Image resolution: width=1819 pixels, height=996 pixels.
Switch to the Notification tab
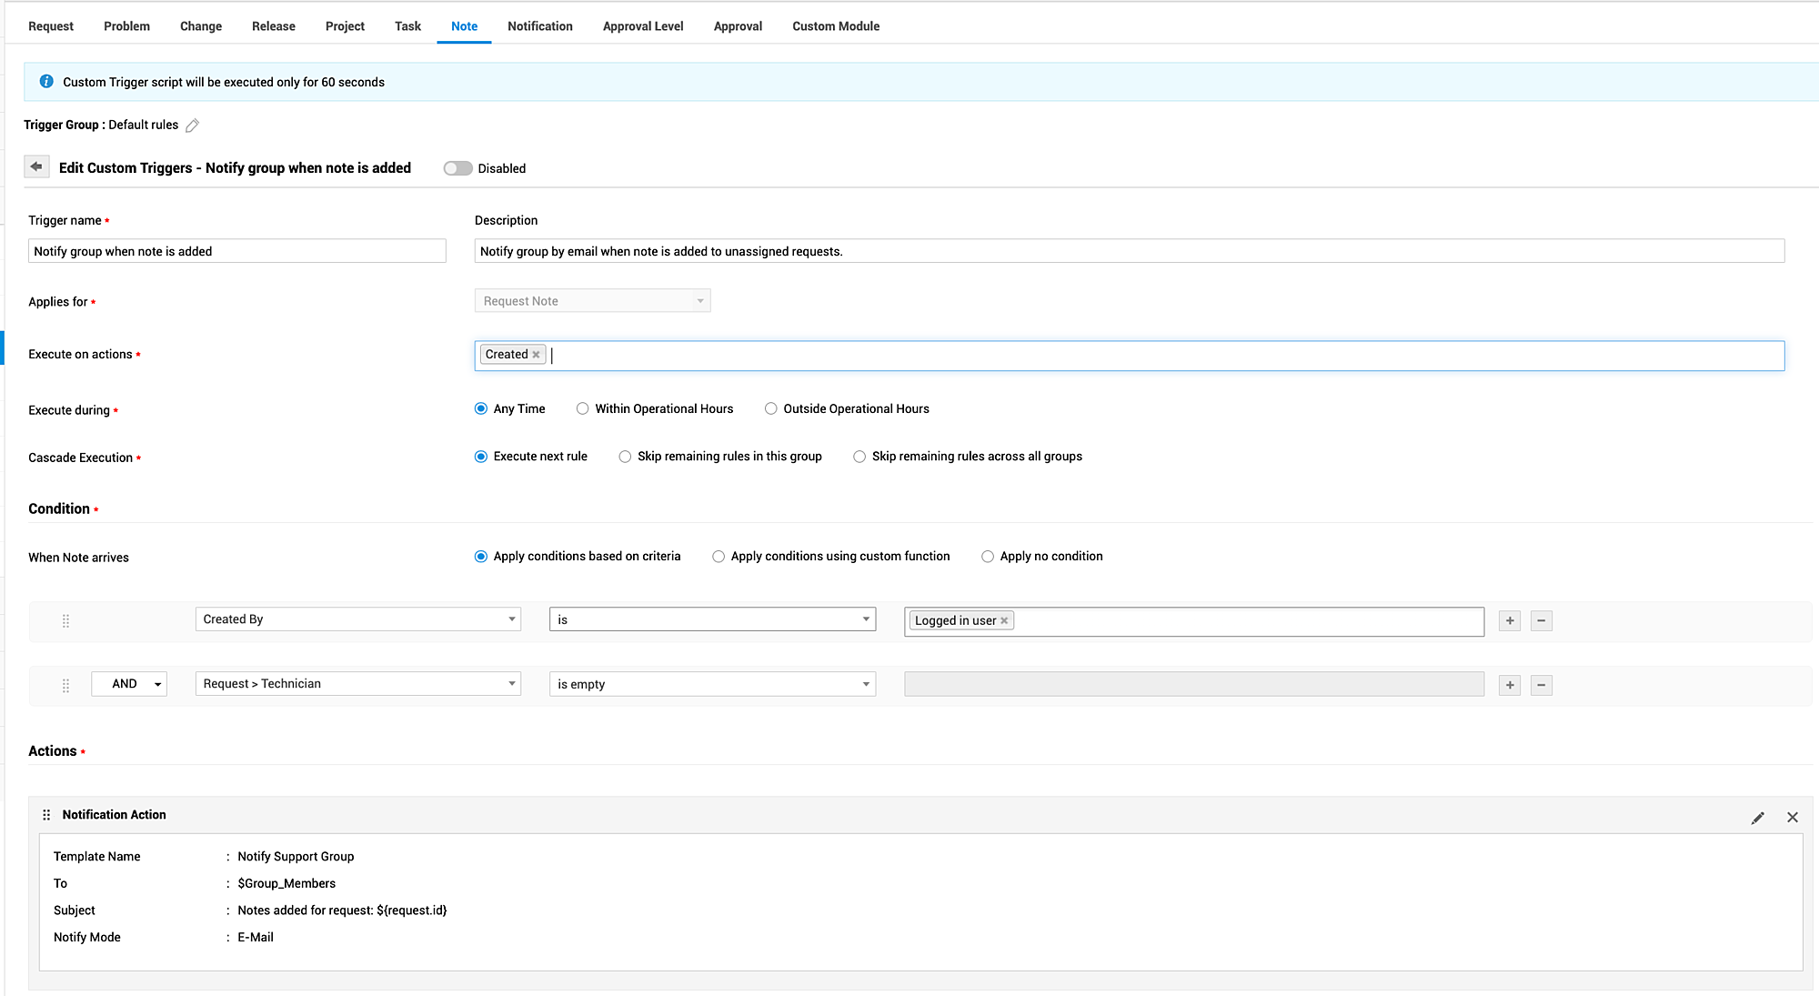click(539, 26)
